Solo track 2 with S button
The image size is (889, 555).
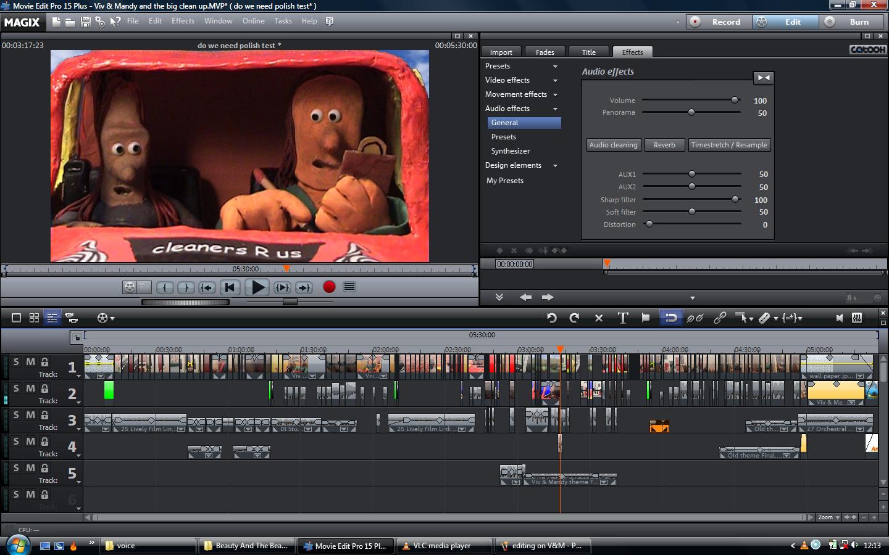[x=16, y=388]
